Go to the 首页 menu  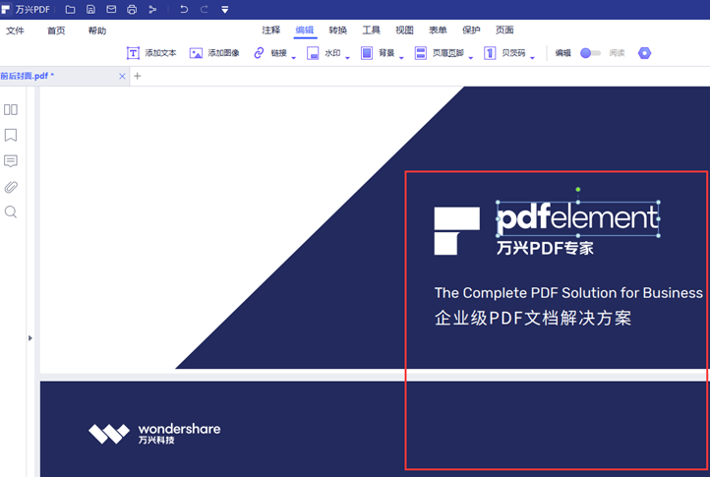tap(56, 30)
